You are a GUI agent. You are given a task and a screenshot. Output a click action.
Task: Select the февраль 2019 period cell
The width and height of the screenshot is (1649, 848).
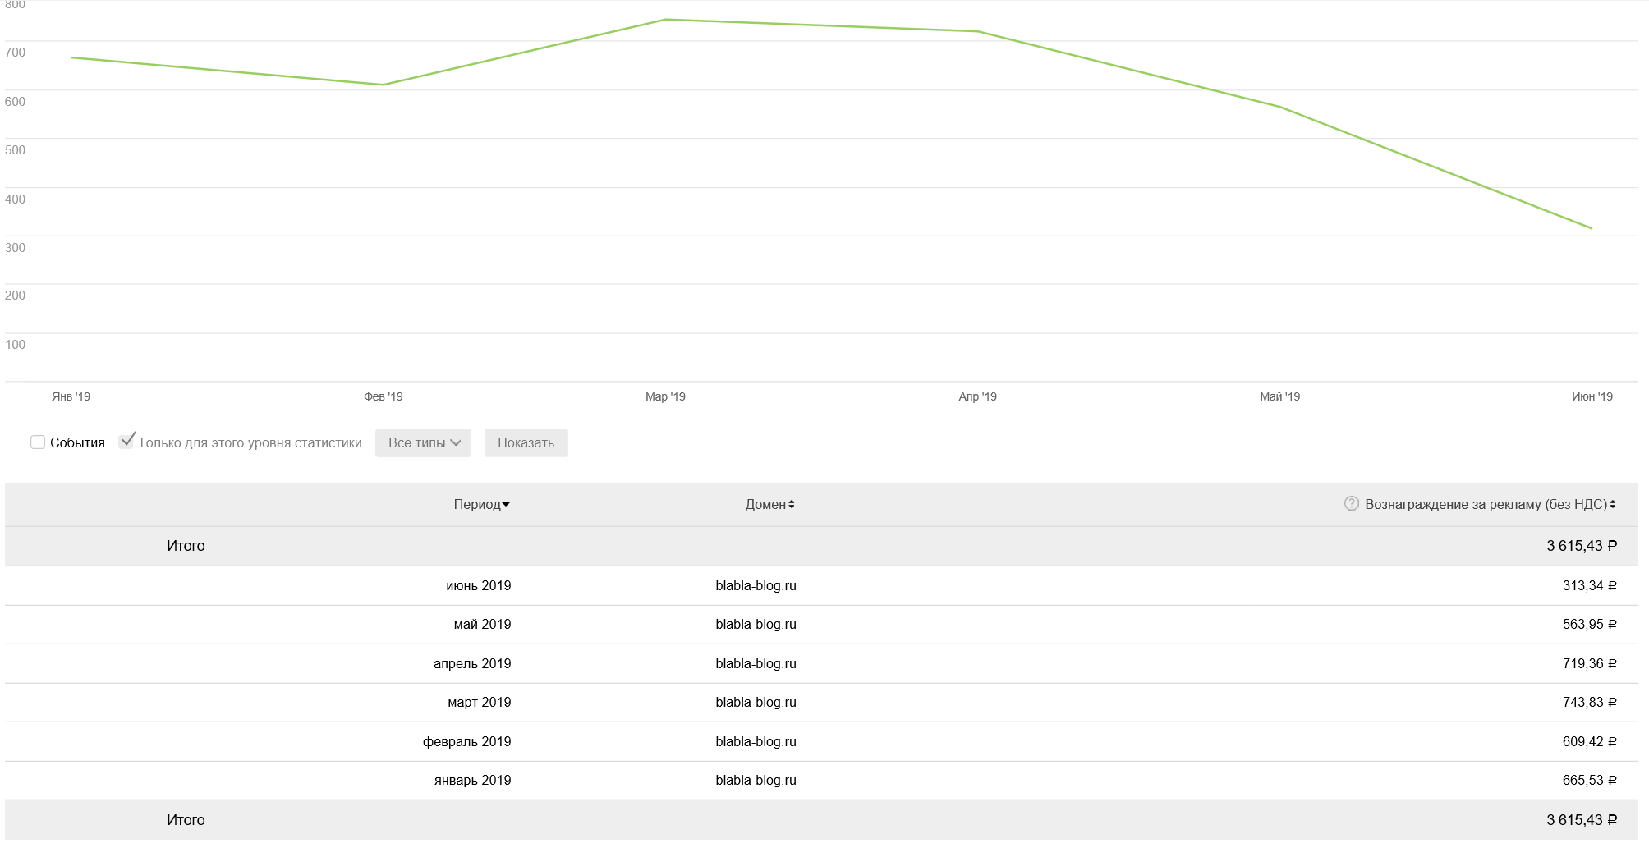coord(466,742)
